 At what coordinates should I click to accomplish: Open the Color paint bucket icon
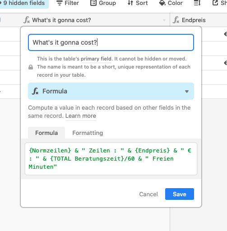coord(162,3)
